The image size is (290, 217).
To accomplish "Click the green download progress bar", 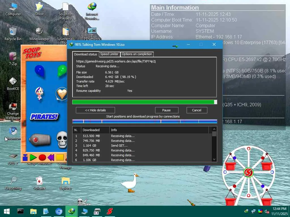I will click(x=145, y=102).
